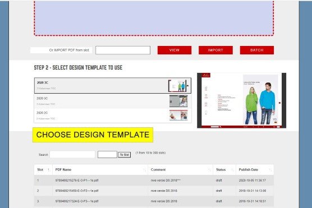Click the red logo in preview corner
Image resolution: width=312 pixels, height=208 pixels.
pyautogui.click(x=206, y=75)
